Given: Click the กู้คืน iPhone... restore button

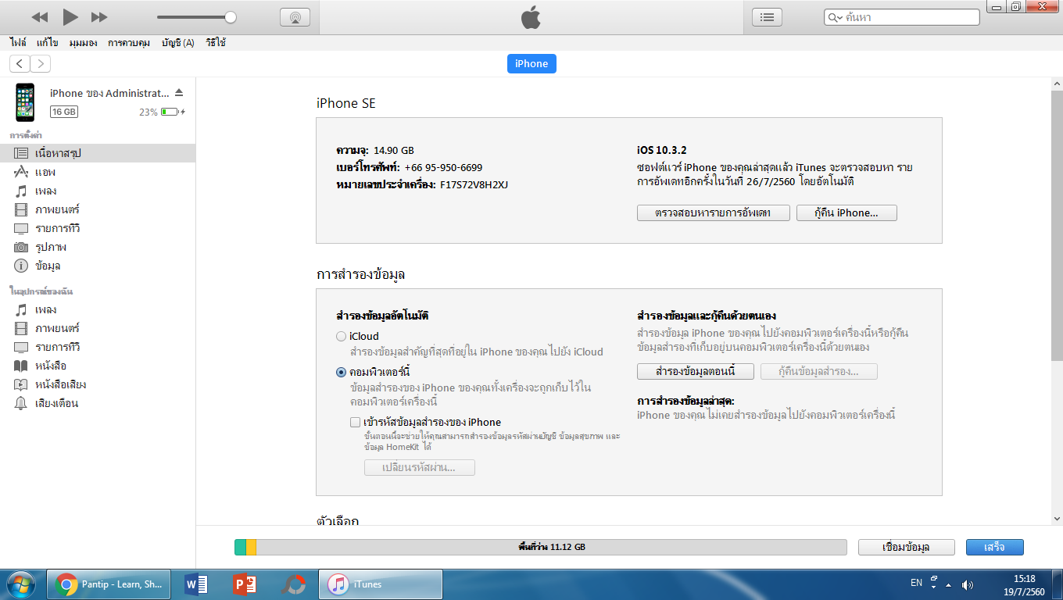Looking at the screenshot, I should tap(846, 212).
